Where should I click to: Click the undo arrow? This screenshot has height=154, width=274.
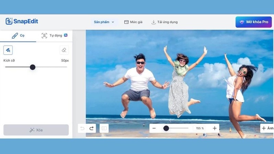point(82,128)
